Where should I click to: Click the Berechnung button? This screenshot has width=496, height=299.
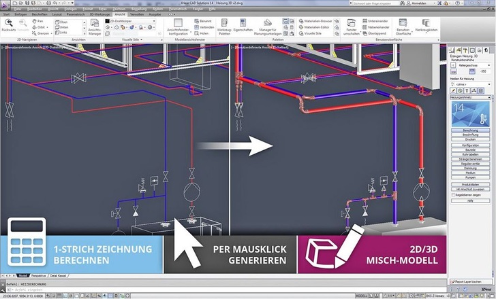[470, 130]
